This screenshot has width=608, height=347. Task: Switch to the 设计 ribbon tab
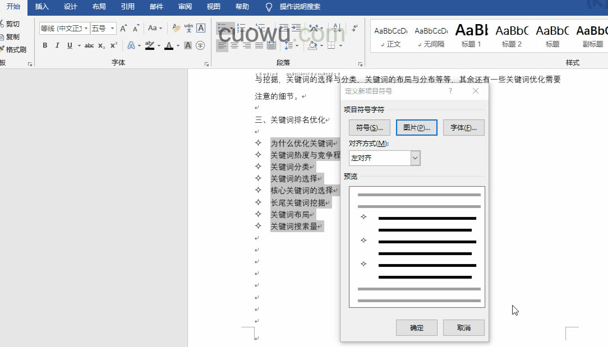[x=71, y=7]
